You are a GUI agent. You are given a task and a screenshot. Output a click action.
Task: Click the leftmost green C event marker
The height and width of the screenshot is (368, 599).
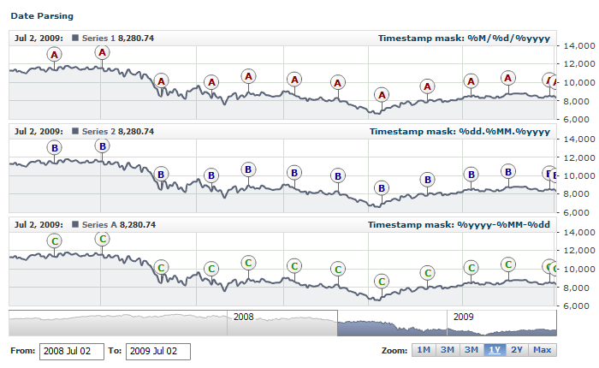click(55, 241)
